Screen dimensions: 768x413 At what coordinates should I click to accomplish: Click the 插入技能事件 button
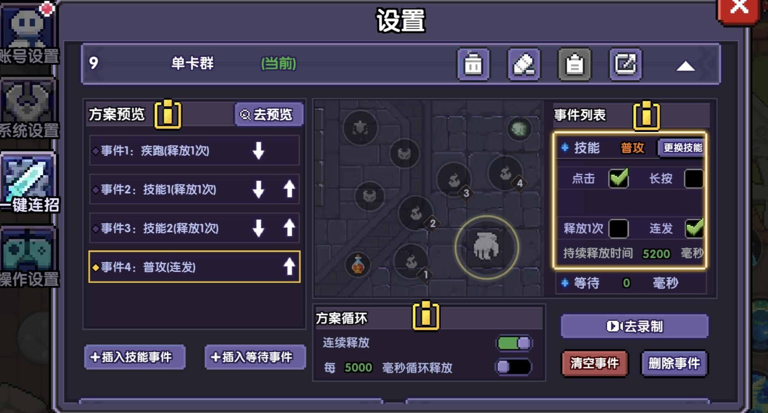135,357
